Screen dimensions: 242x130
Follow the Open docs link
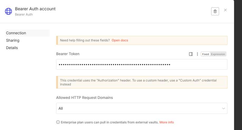pos(120,40)
